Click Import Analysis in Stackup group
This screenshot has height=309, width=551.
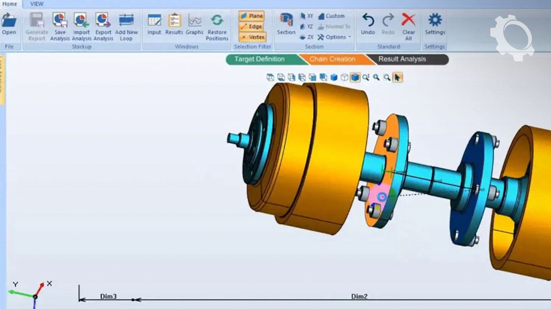(81, 25)
